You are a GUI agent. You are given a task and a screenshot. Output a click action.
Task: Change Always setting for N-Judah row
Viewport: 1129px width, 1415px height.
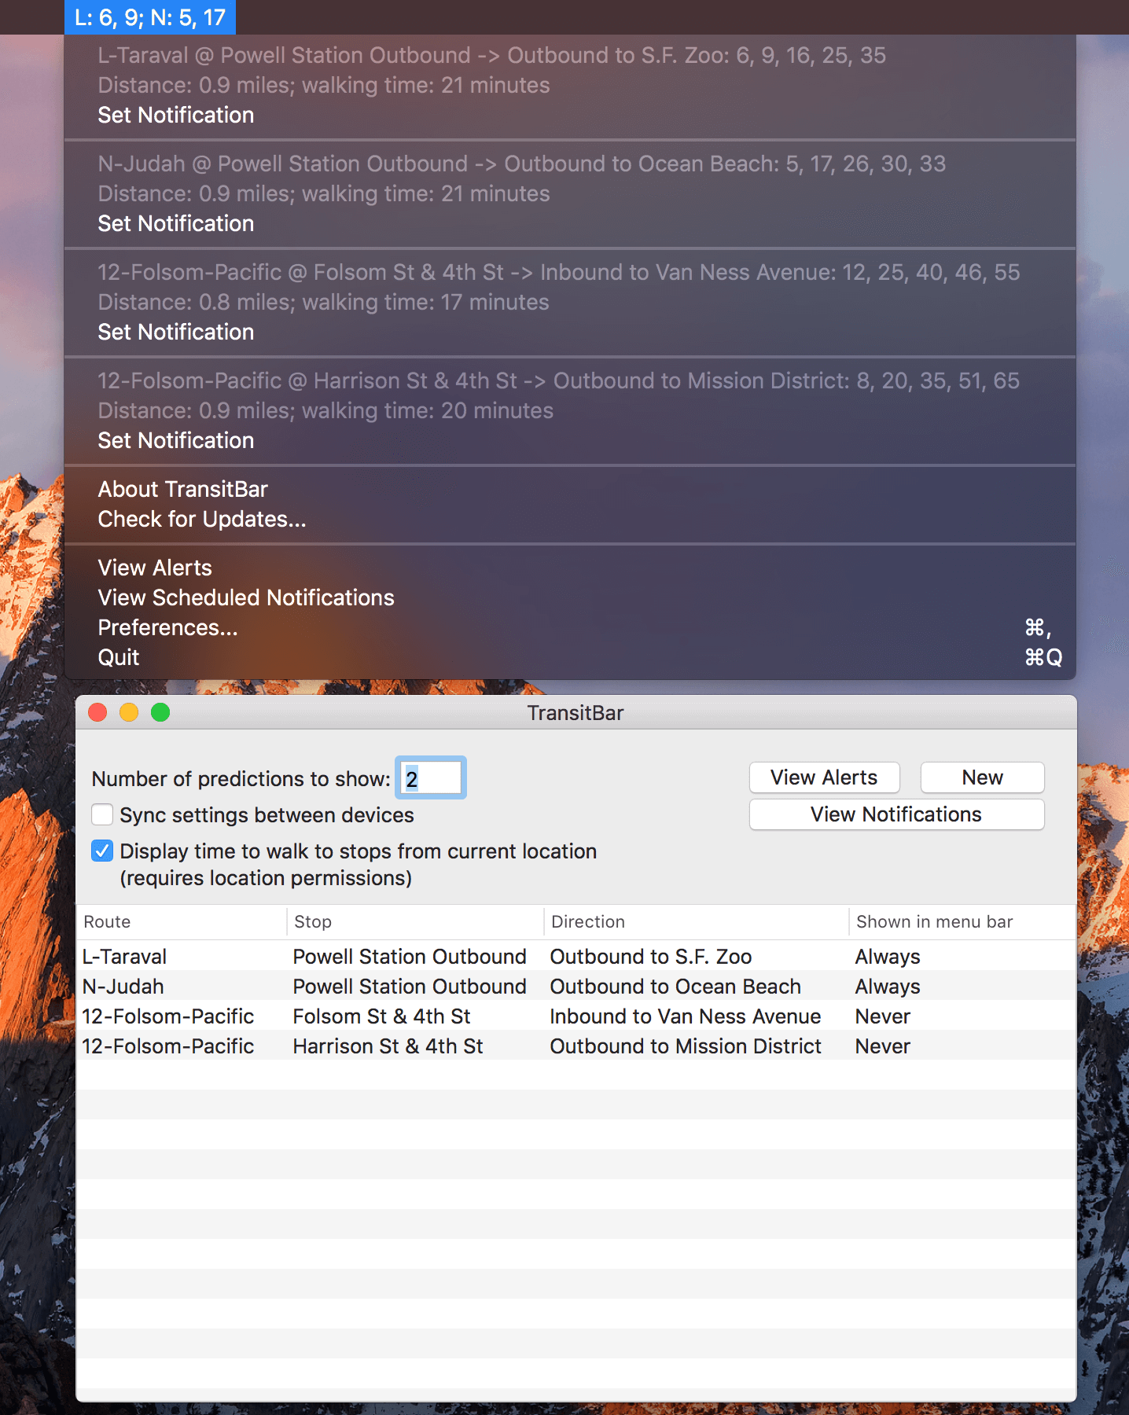click(x=888, y=987)
